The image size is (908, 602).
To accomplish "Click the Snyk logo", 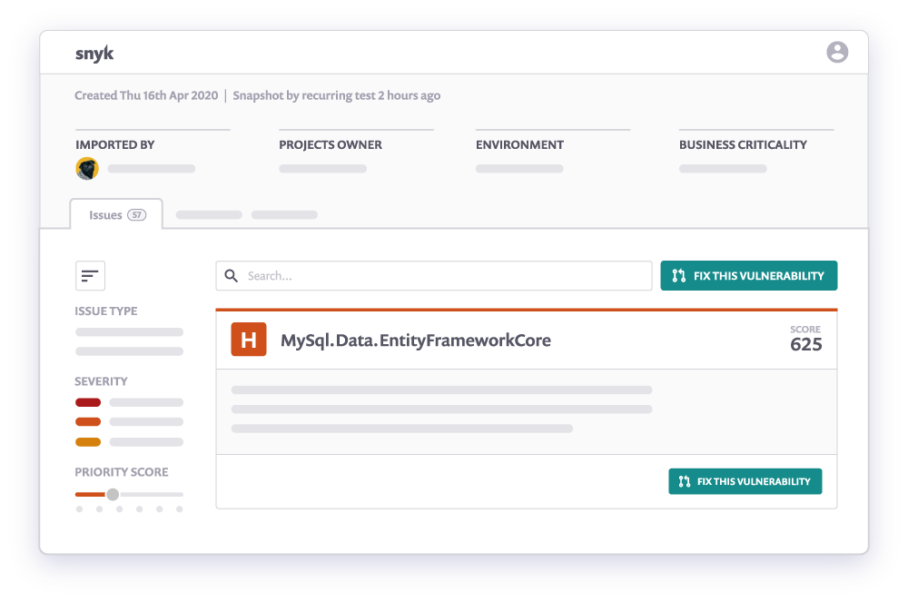I will [94, 54].
